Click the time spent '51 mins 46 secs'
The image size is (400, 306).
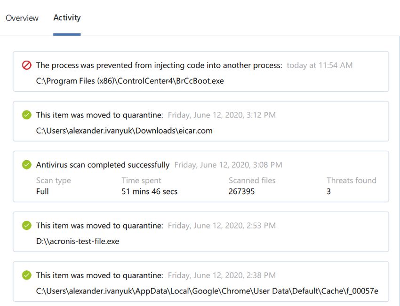(x=149, y=191)
